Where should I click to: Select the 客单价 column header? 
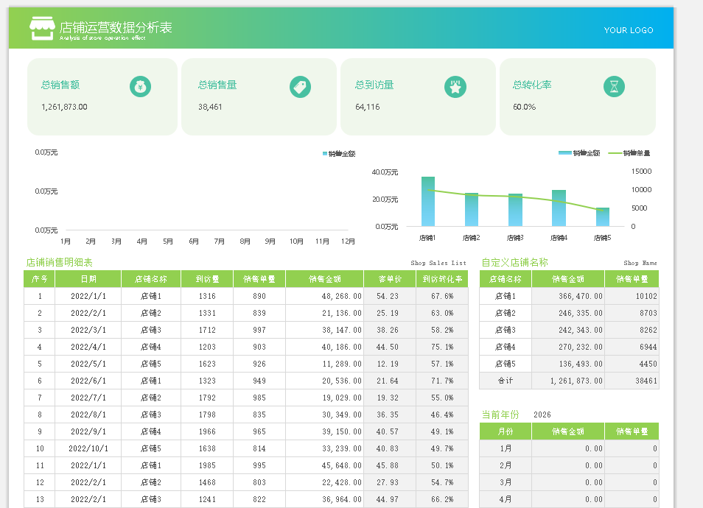coord(389,279)
